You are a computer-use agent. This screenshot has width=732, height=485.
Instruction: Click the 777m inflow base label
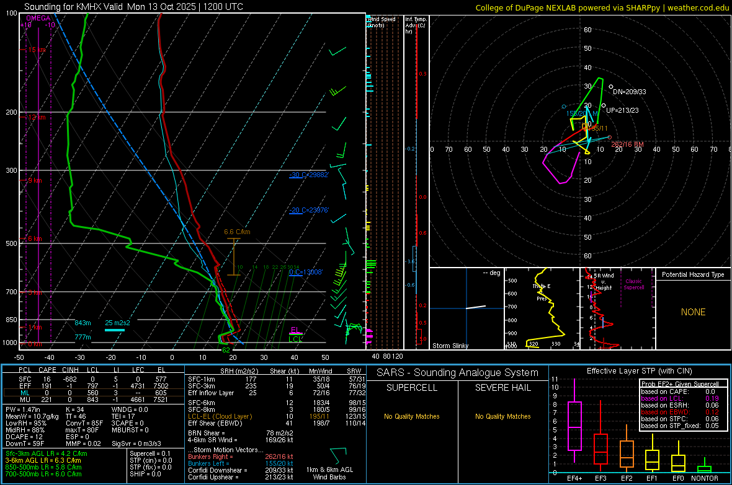(x=83, y=337)
